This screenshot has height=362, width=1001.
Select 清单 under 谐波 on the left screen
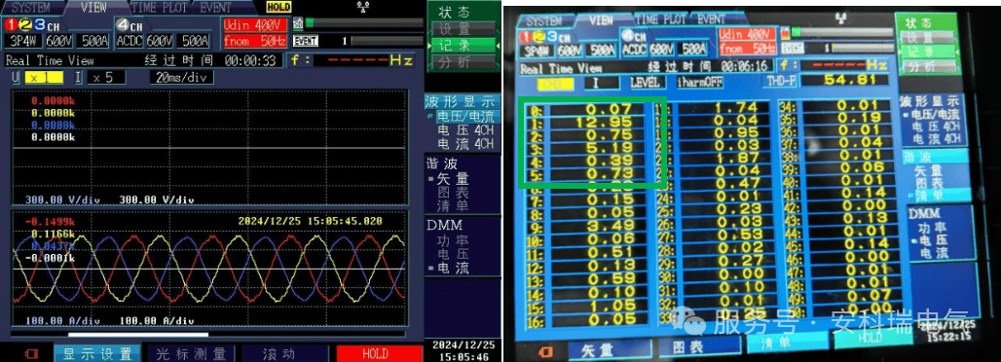click(x=453, y=205)
